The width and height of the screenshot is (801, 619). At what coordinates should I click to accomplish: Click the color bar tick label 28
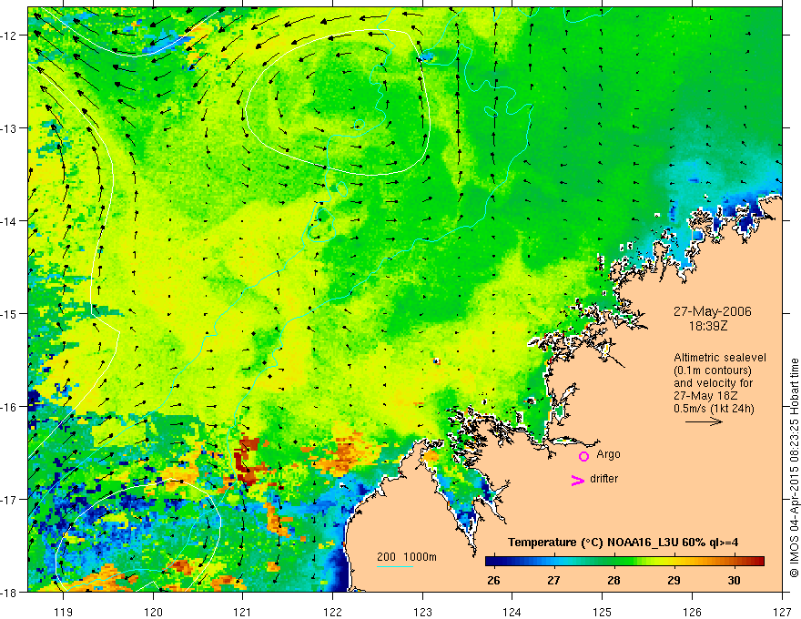[613, 580]
